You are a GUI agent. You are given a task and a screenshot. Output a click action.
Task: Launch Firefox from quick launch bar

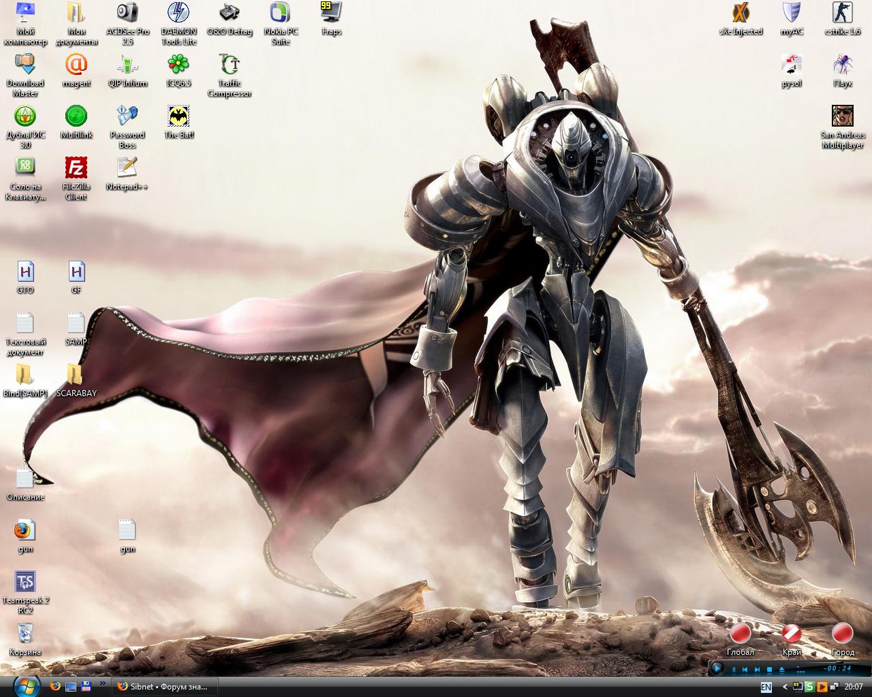pos(55,686)
